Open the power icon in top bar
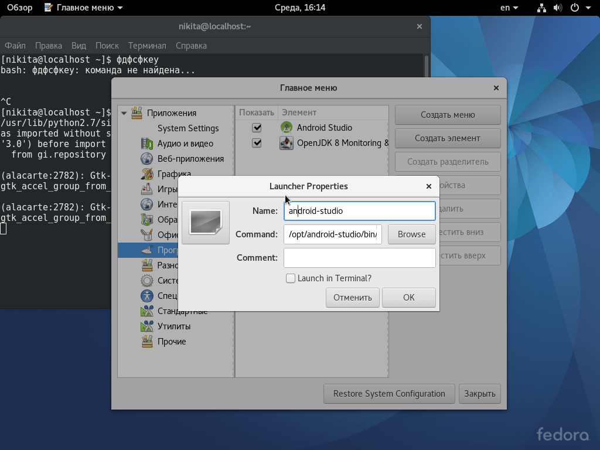This screenshot has width=600, height=450. click(x=575, y=8)
